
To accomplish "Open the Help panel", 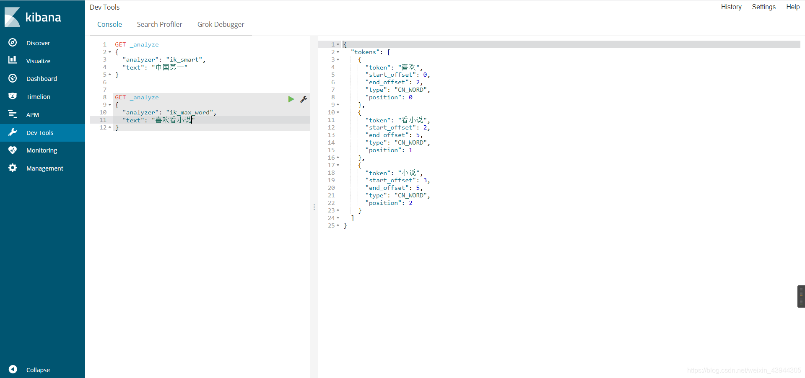I will pos(792,7).
